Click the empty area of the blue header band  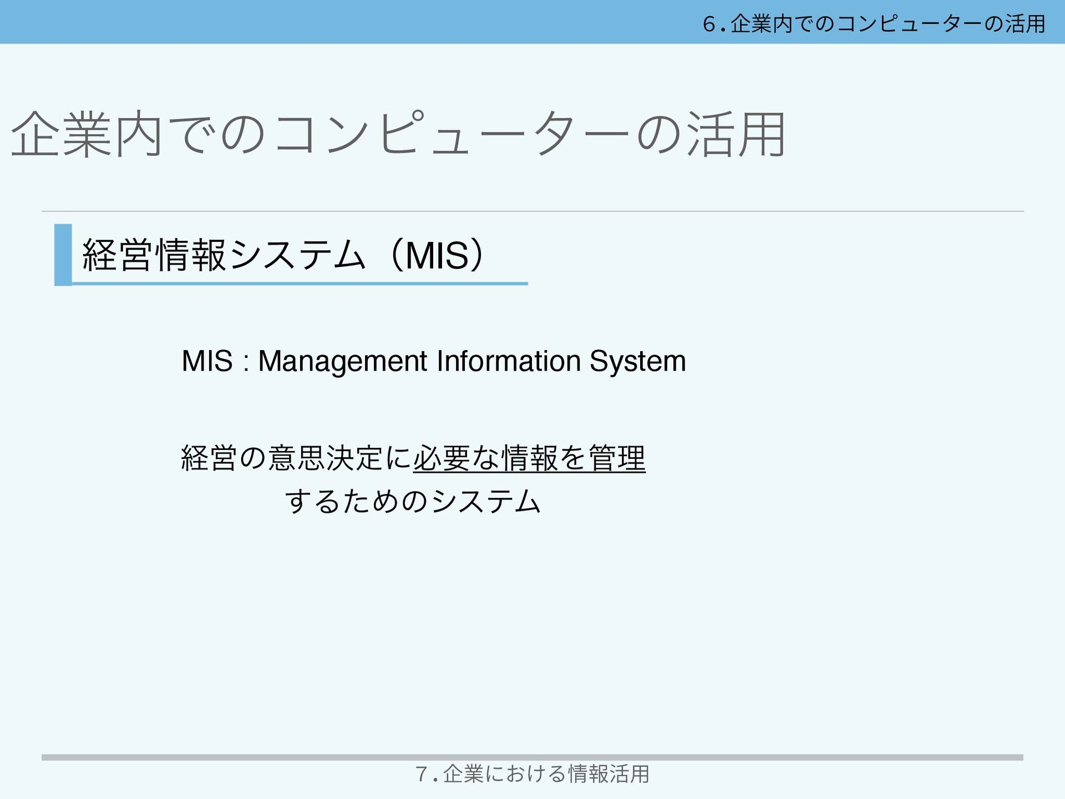[333, 22]
